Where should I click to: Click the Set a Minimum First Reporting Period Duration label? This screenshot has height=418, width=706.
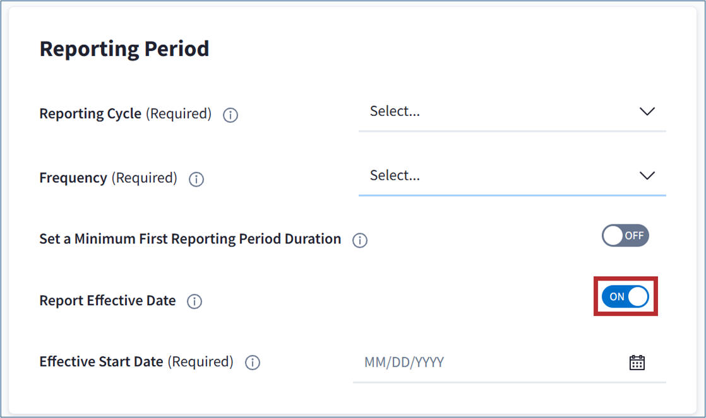pos(190,240)
